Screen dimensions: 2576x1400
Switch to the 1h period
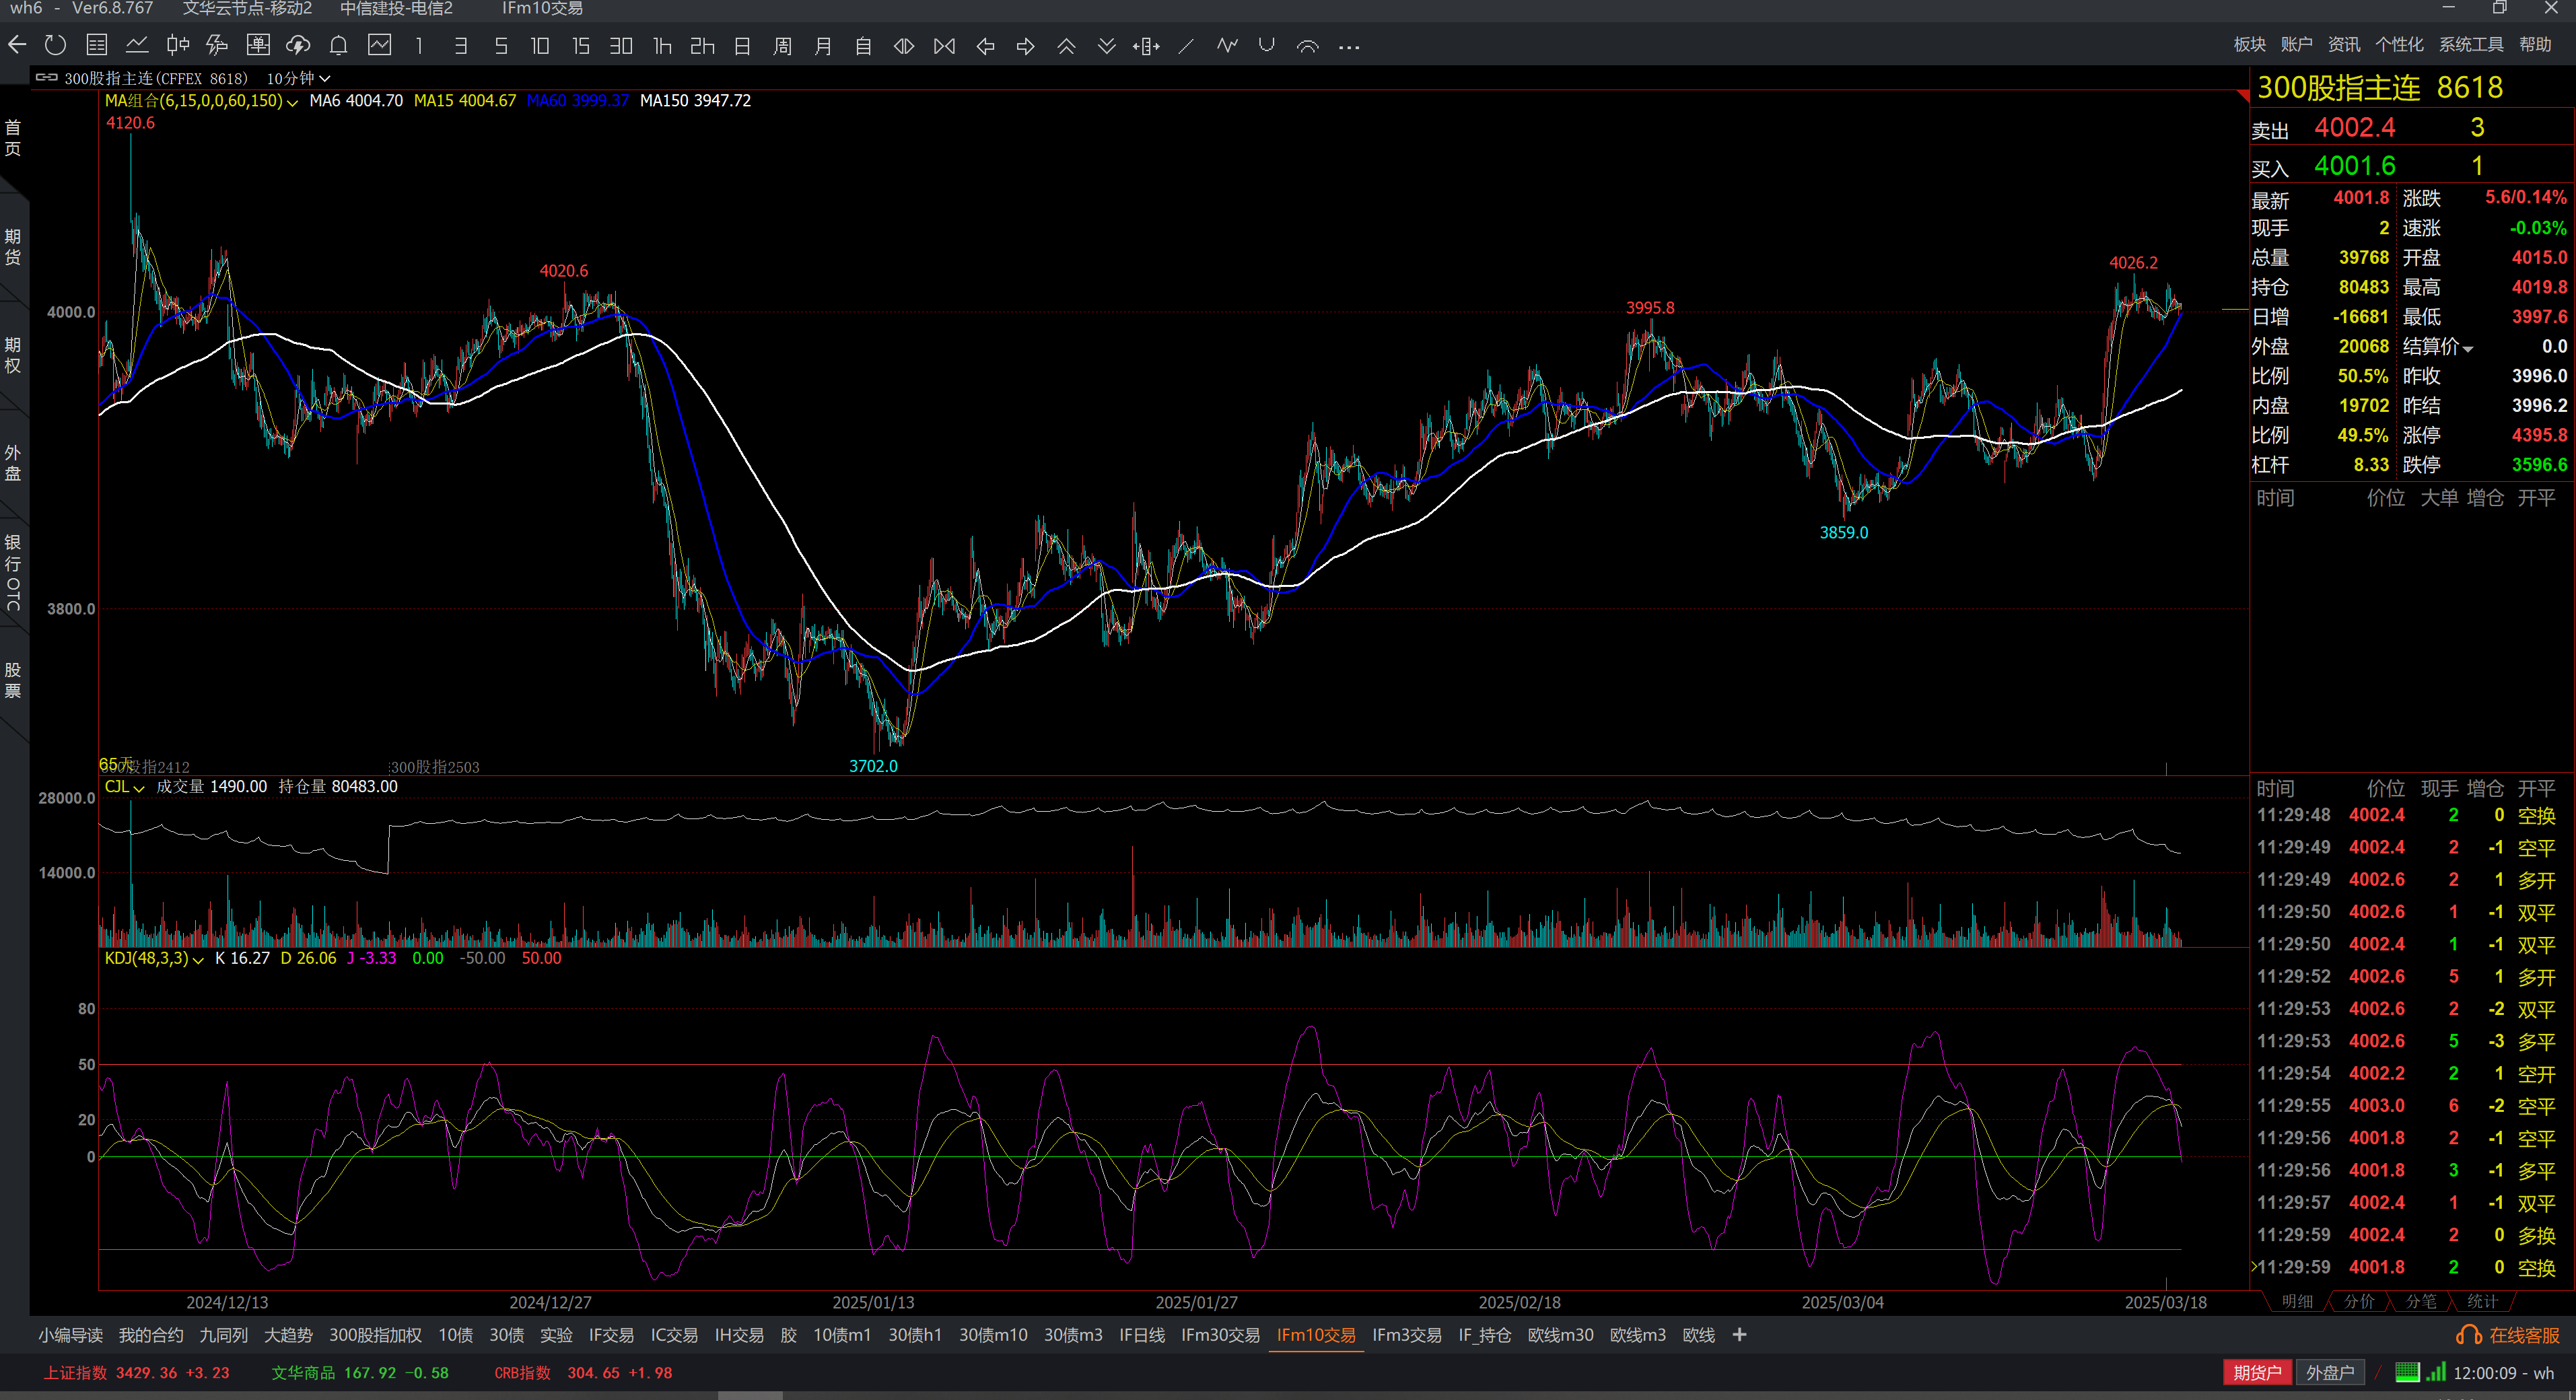[662, 45]
